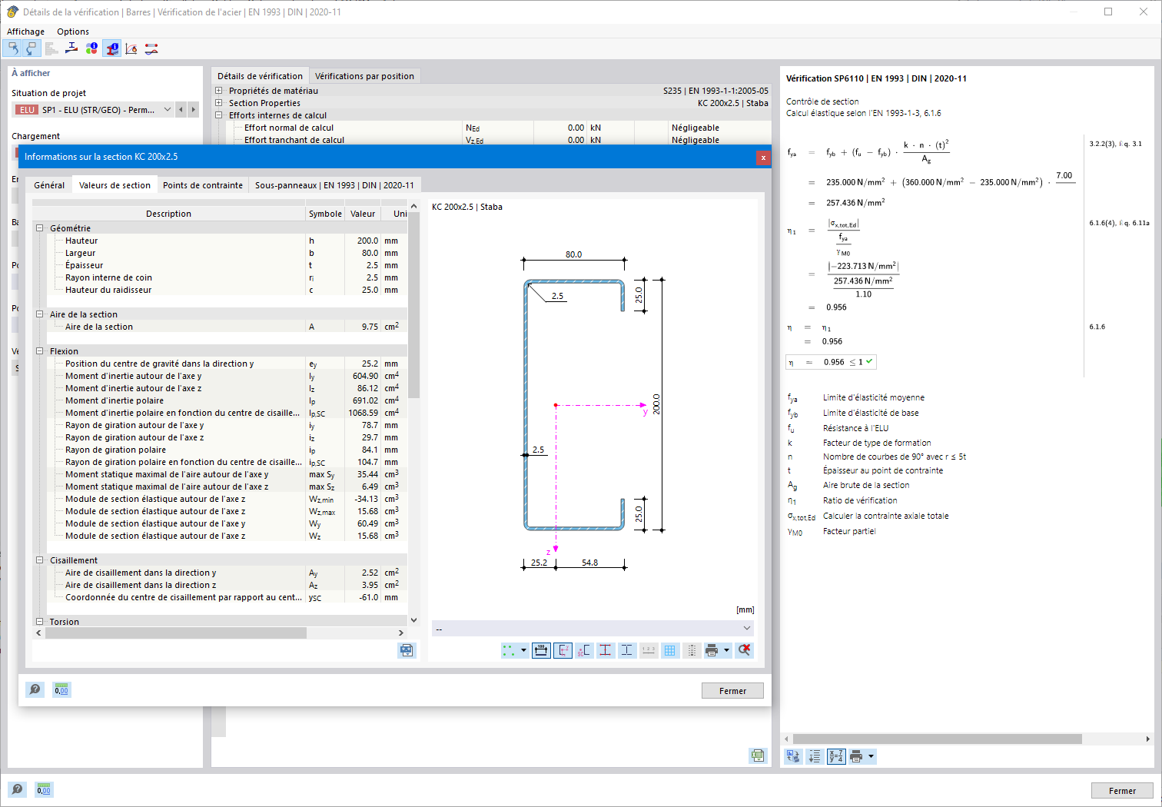Toggle the dimensions display button
This screenshot has width=1162, height=807.
(x=541, y=650)
